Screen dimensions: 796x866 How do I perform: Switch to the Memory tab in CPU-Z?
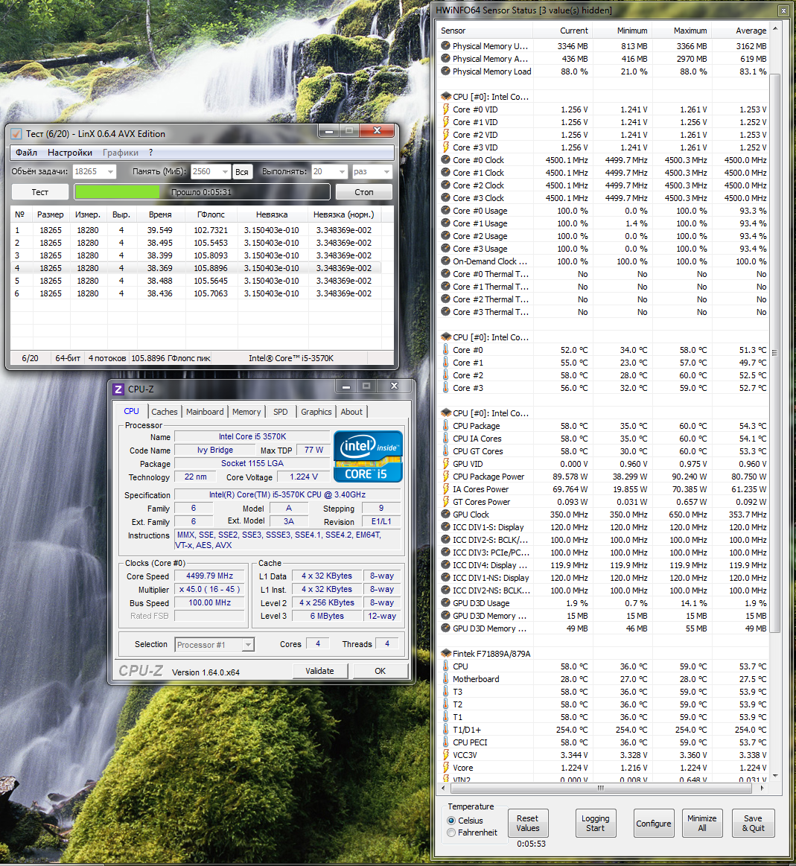246,412
